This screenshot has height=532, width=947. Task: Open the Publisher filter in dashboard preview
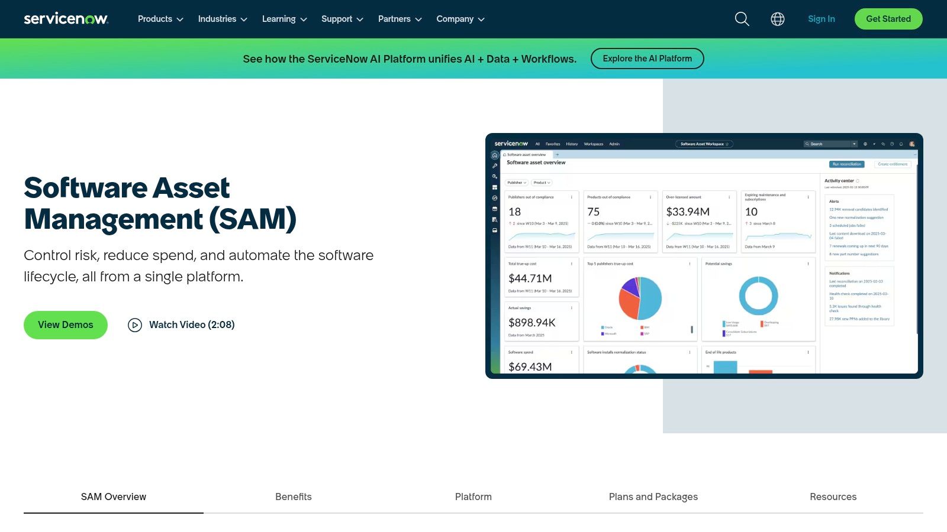click(517, 183)
